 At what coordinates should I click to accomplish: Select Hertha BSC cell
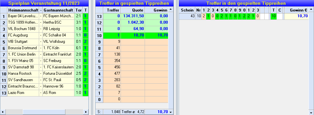[x=58, y=23]
